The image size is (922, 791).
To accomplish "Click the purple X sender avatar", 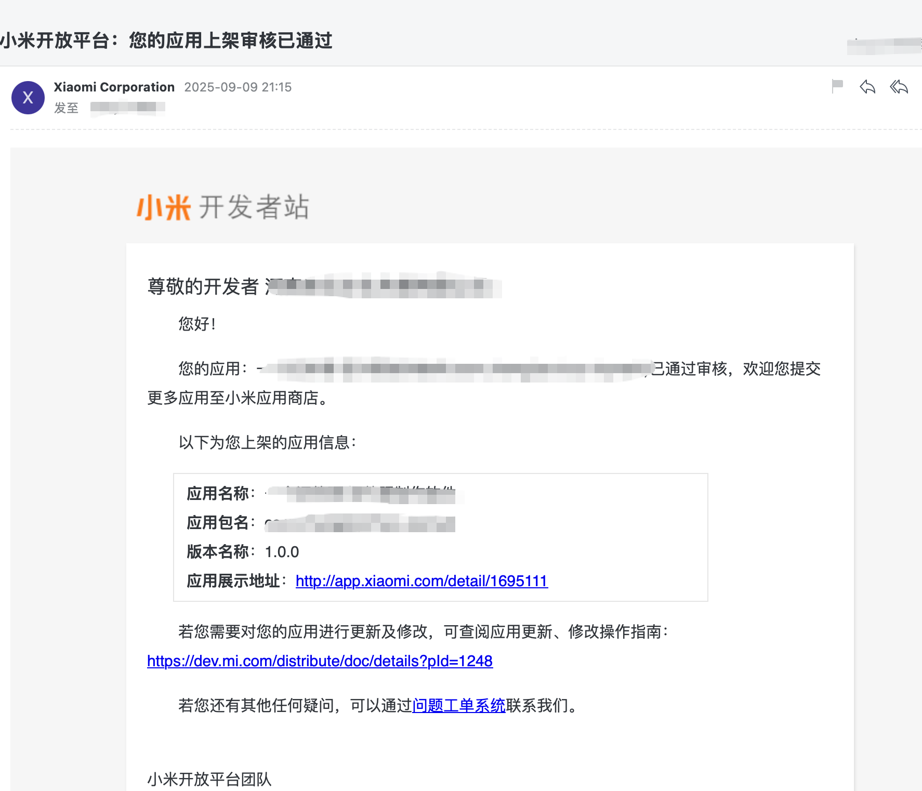I will [28, 98].
